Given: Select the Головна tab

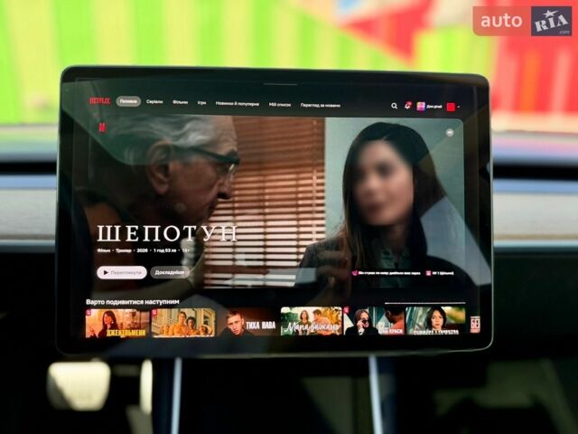Looking at the screenshot, I should pyautogui.click(x=128, y=101).
